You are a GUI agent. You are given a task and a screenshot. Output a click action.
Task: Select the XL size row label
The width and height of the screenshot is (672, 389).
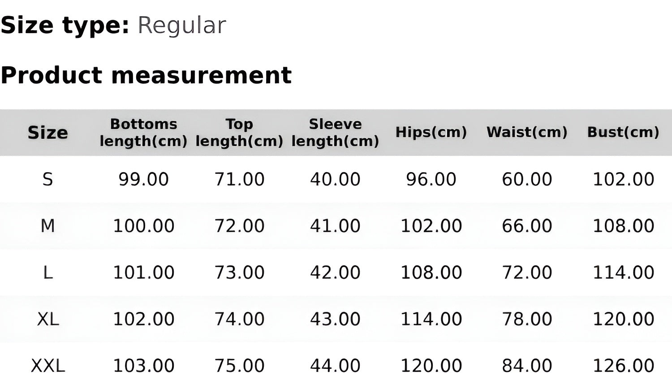(x=47, y=319)
